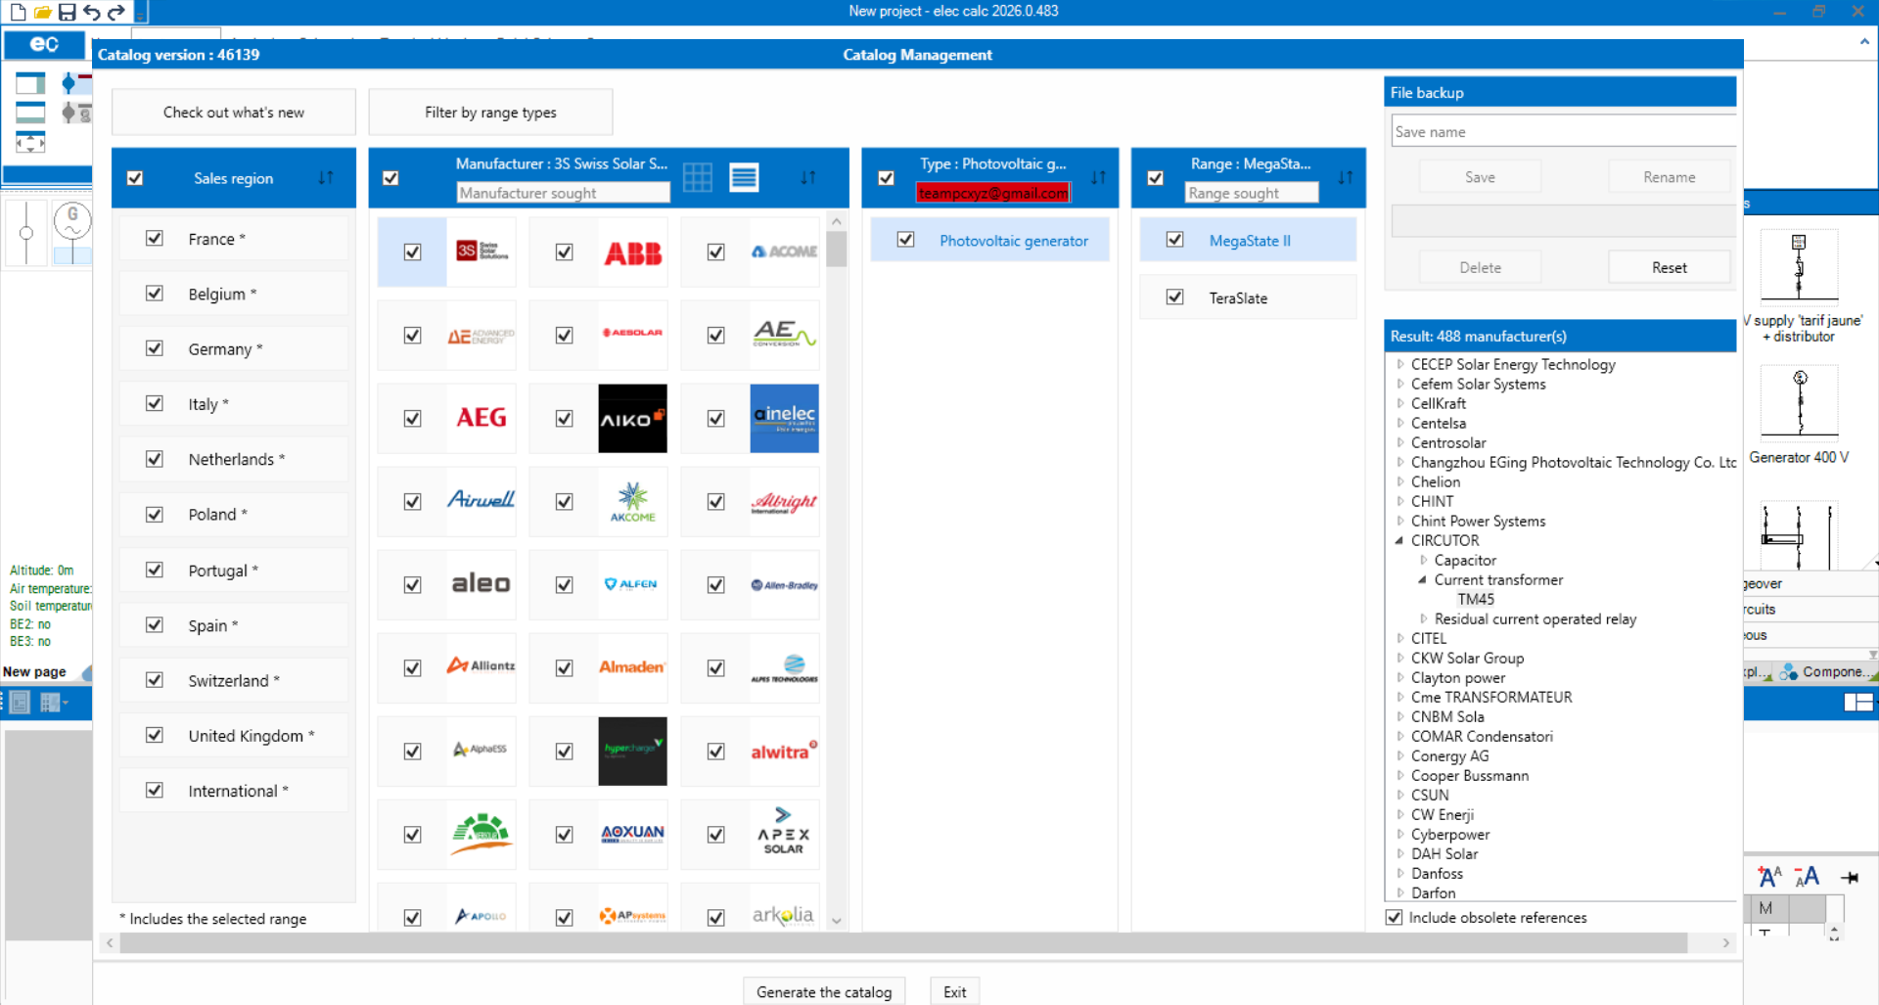
Task: Sort the Range column
Action: coord(1346,177)
